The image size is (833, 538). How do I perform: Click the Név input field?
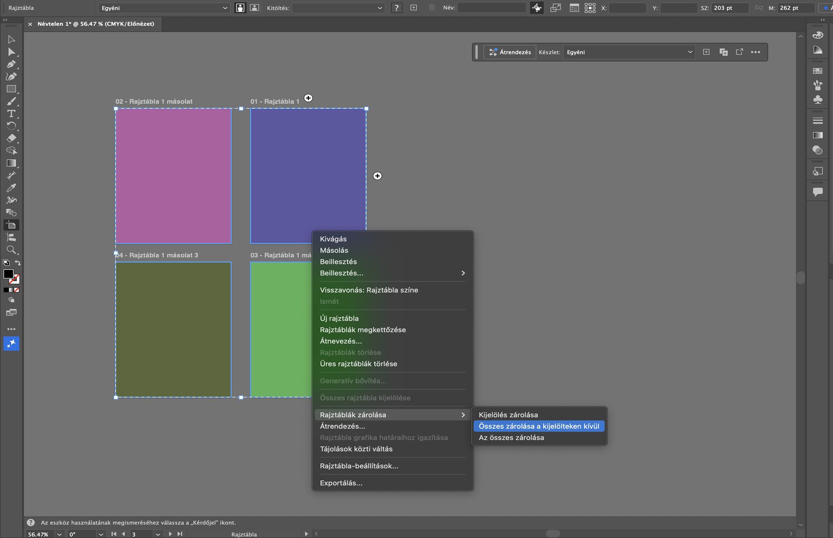pyautogui.click(x=492, y=8)
